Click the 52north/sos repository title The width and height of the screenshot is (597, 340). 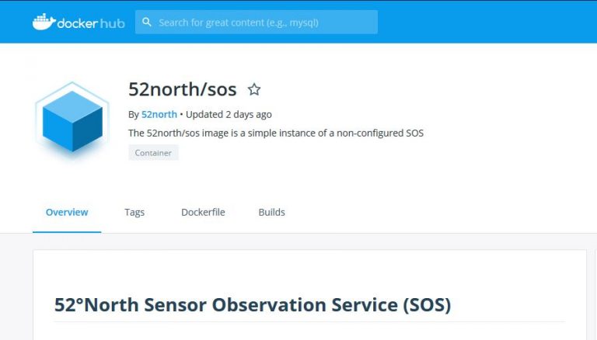[182, 89]
